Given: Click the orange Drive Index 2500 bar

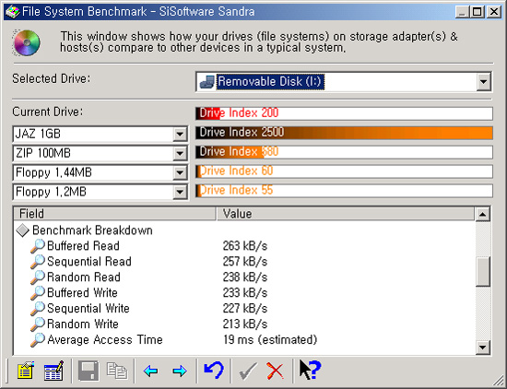Looking at the screenshot, I should click(344, 133).
